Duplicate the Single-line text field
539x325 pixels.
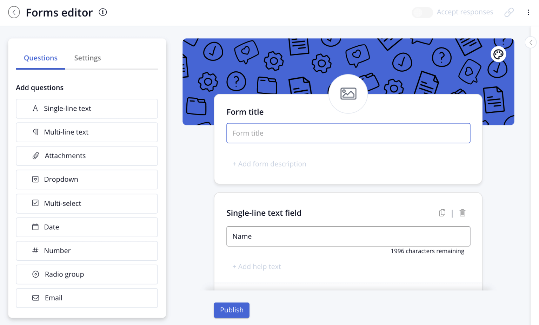(442, 213)
